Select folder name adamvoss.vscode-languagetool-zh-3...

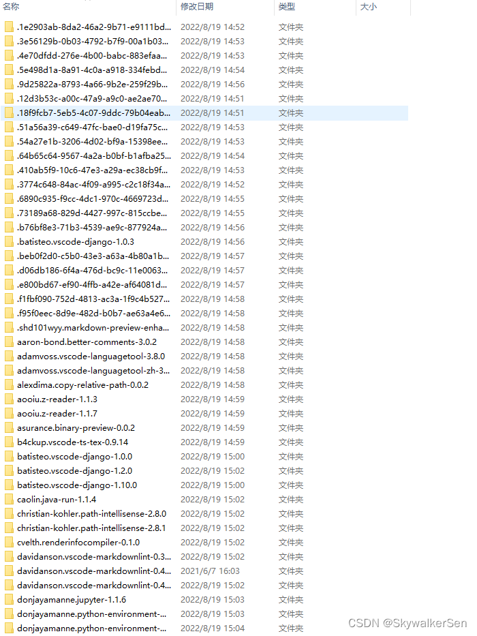[93, 371]
